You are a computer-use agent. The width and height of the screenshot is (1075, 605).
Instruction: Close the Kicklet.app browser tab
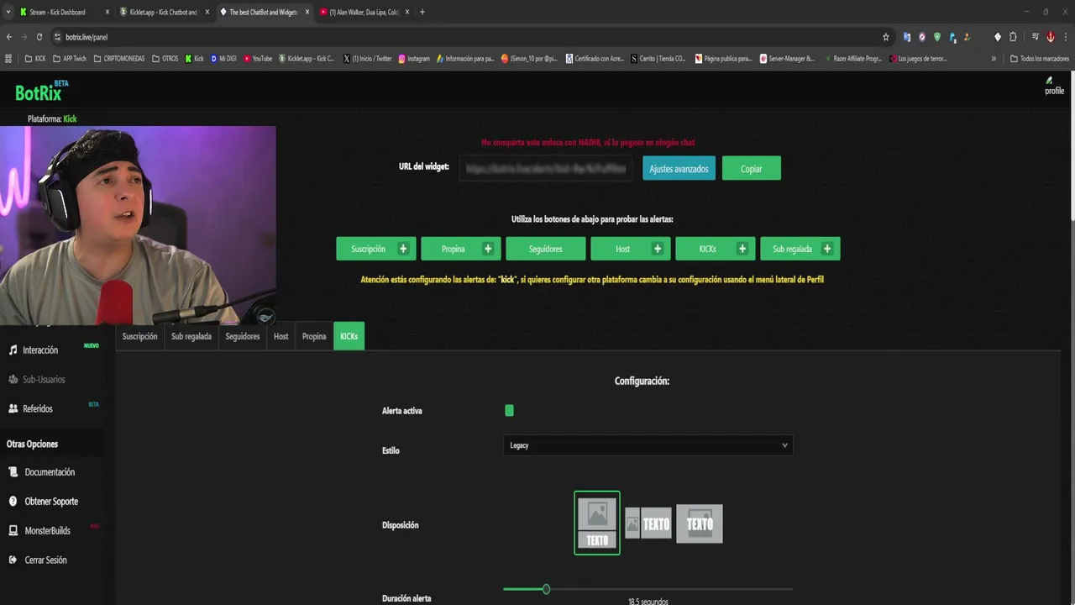tap(207, 12)
